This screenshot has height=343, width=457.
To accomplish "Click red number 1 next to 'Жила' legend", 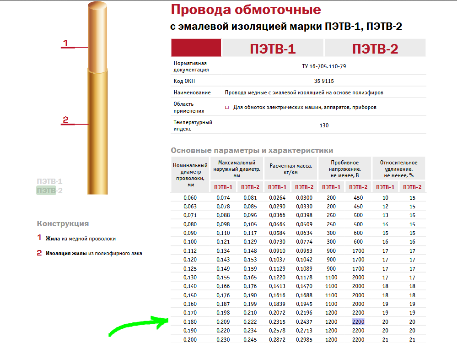I will (39, 238).
